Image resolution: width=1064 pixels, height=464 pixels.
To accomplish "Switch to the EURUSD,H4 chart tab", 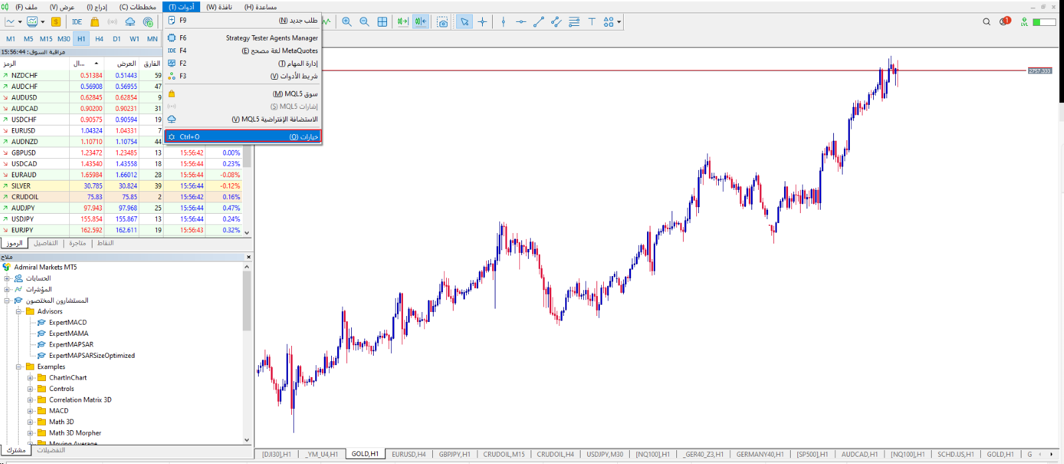I will 408,454.
